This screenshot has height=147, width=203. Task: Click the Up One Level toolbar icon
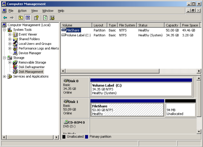pyautogui.click(x=21, y=18)
